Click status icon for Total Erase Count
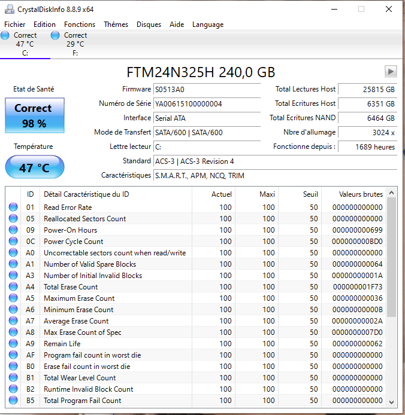 [13, 286]
